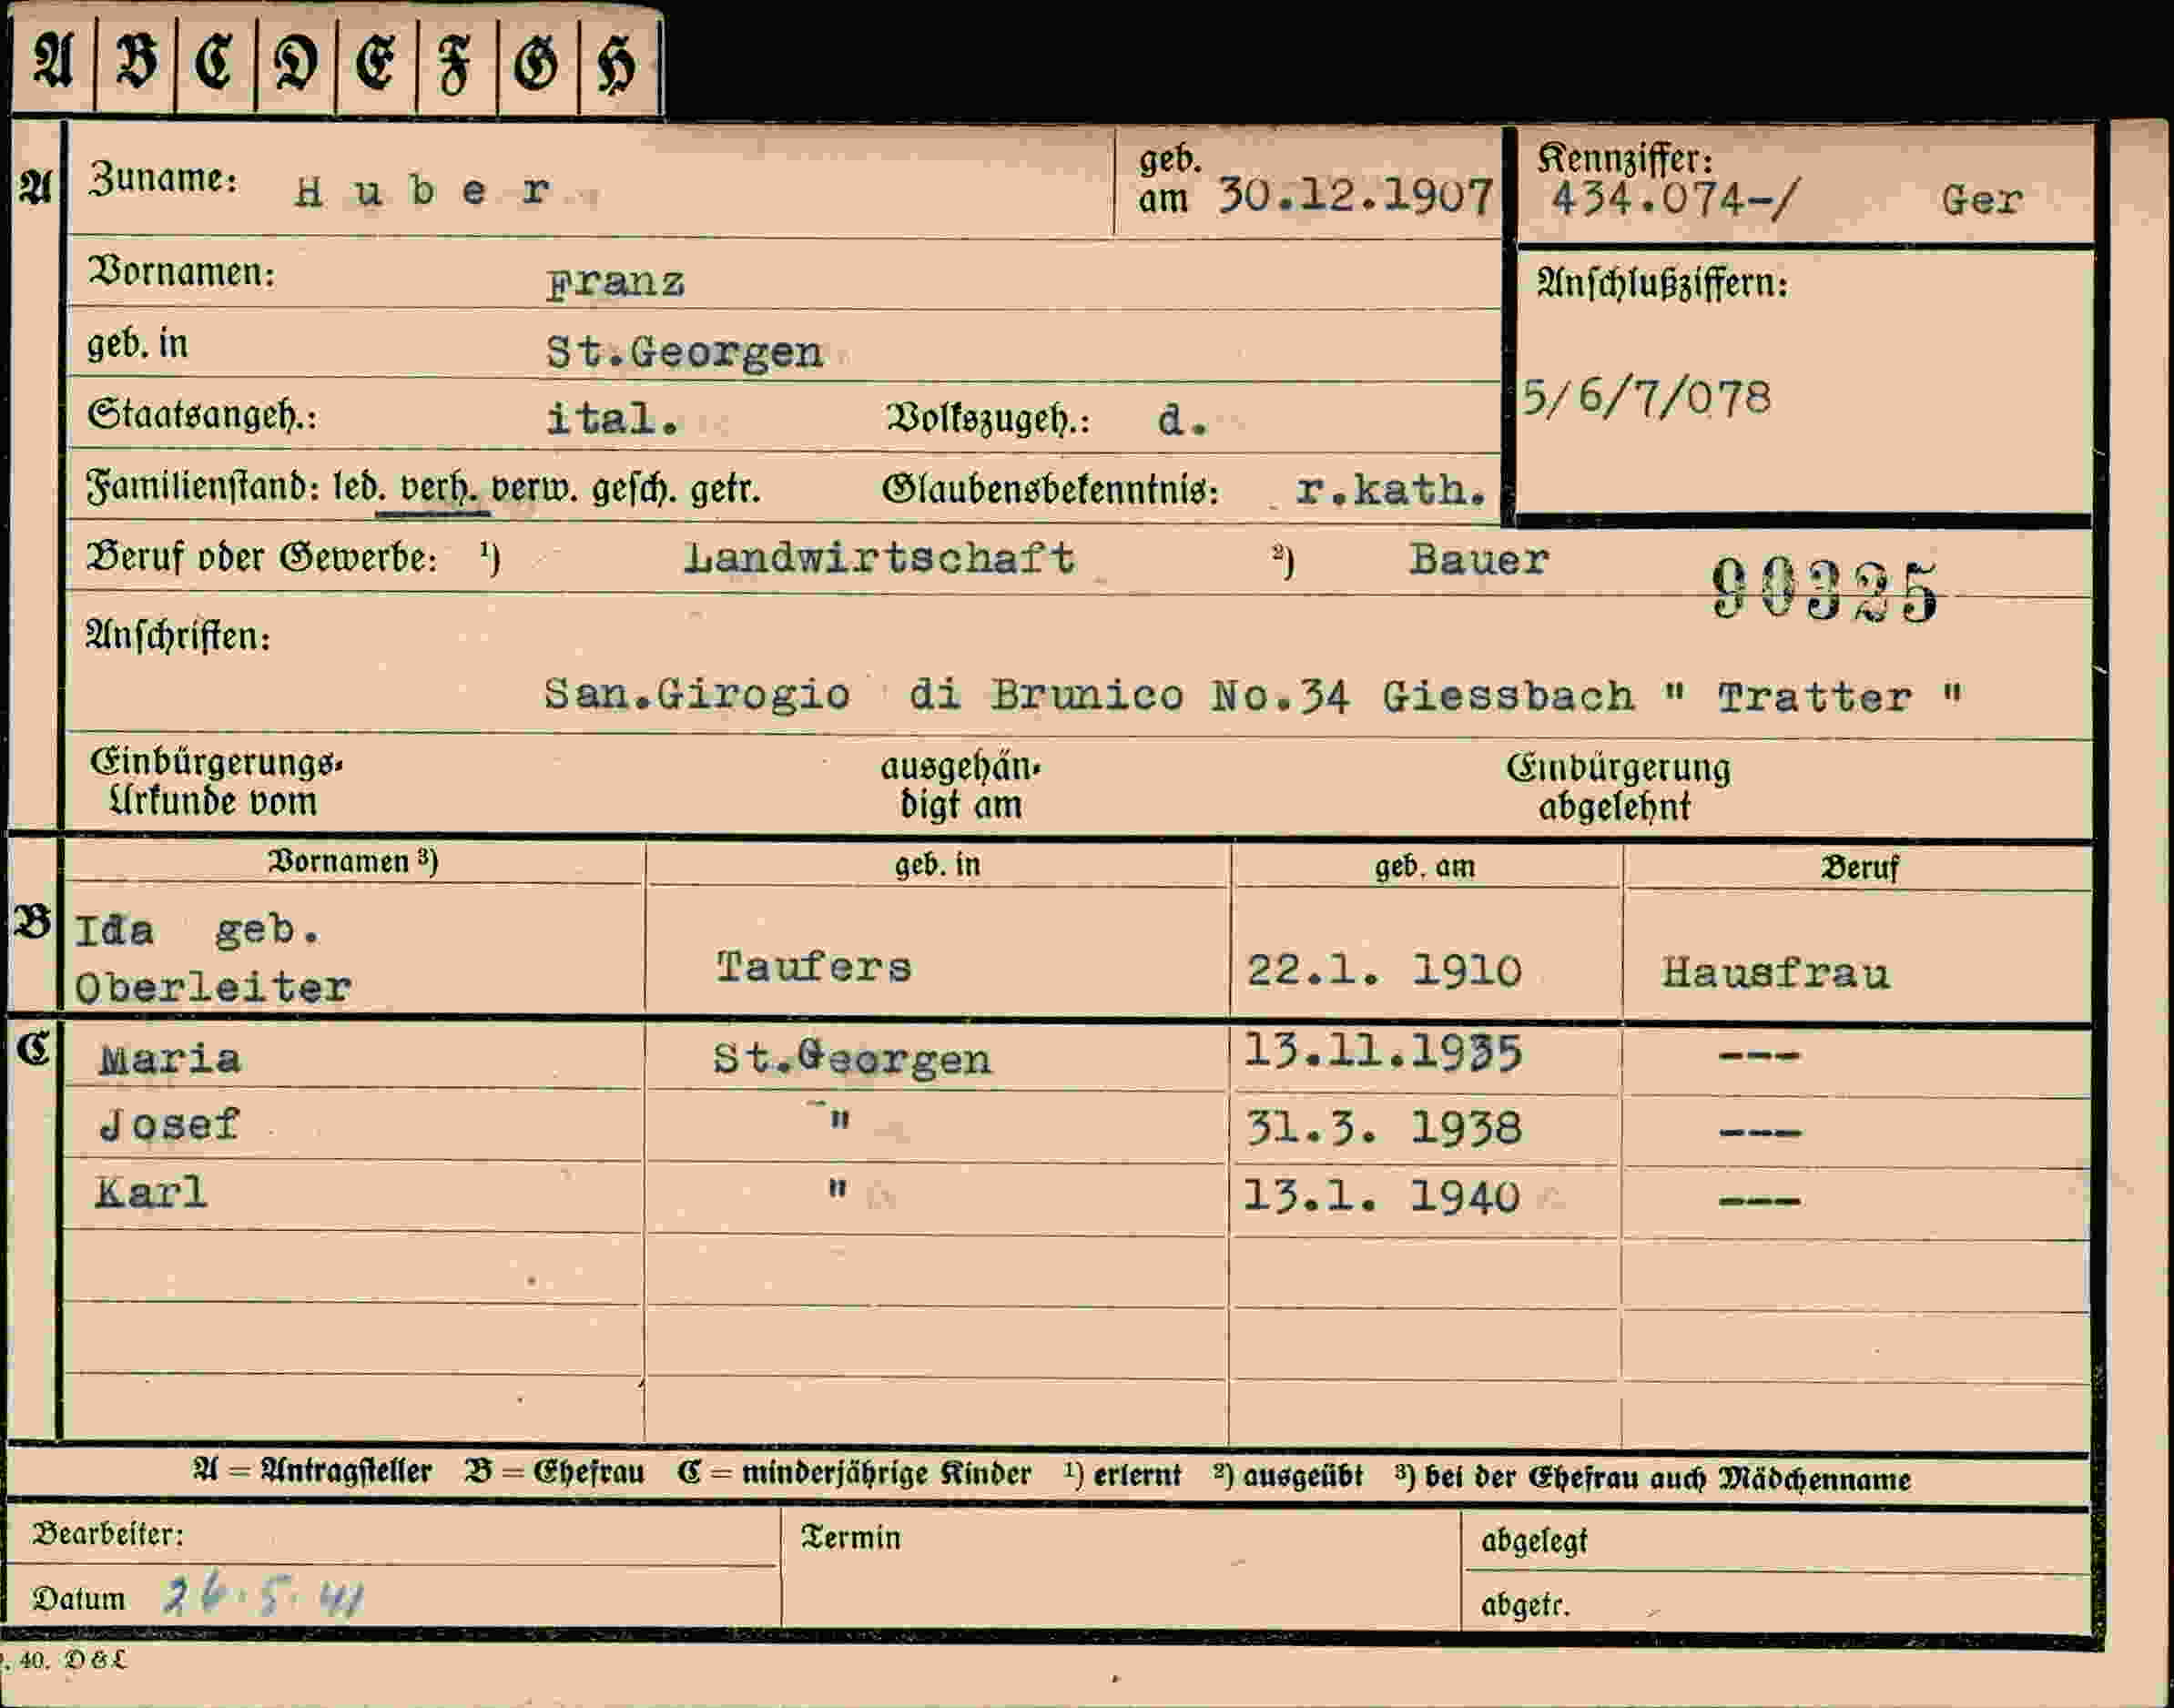Viewport: 2174px width, 1708px height.
Task: Click the wife's birthplace "Taufers"
Action: coord(814,967)
